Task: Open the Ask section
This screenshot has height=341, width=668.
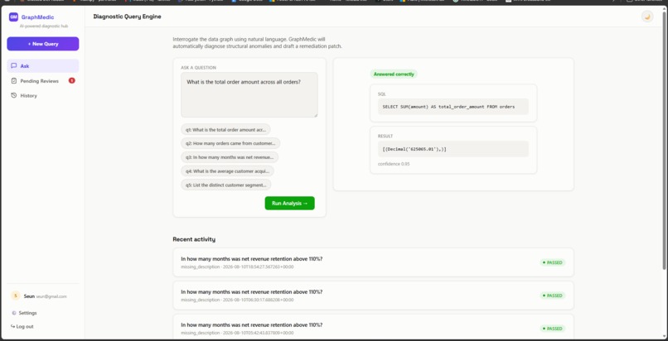Action: pos(43,66)
